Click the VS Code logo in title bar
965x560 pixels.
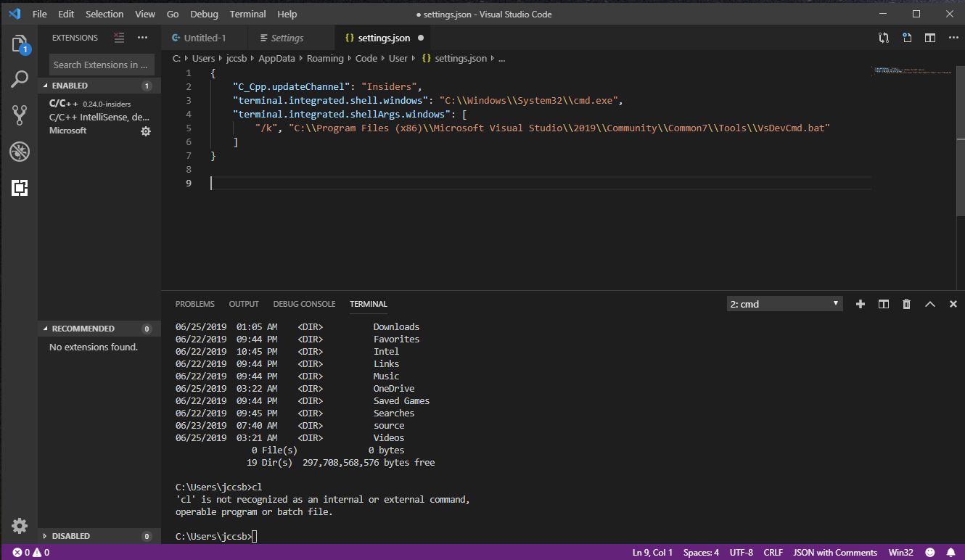click(15, 14)
